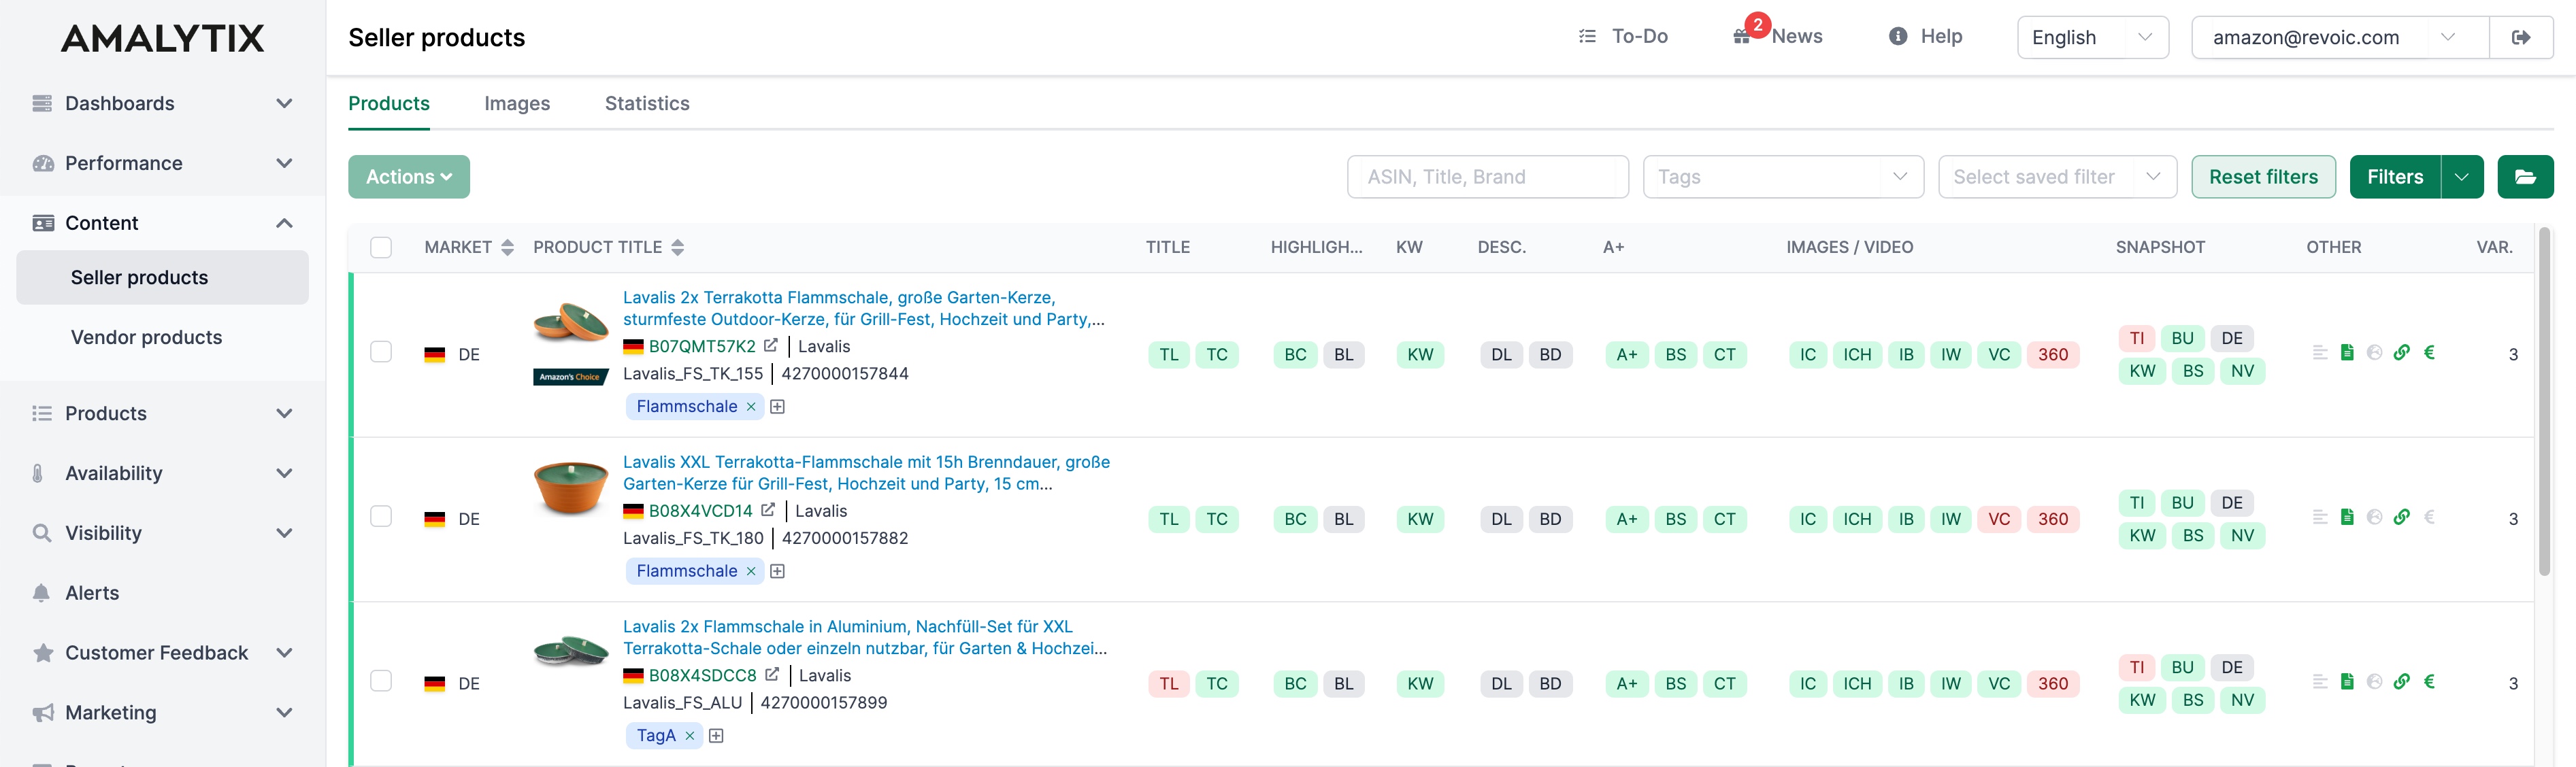This screenshot has width=2576, height=767.
Task: Click gray text lines icon in B07QMT57K2 row
Action: click(x=2320, y=352)
